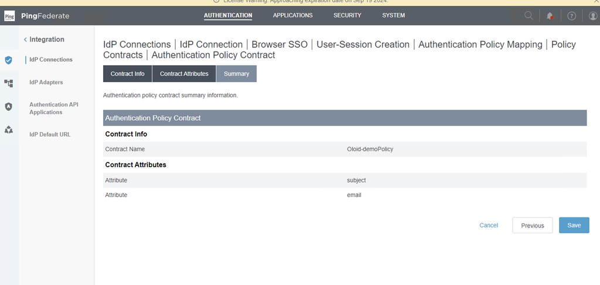600x285 pixels.
Task: Open the APPLICATIONS menu
Action: [x=293, y=15]
